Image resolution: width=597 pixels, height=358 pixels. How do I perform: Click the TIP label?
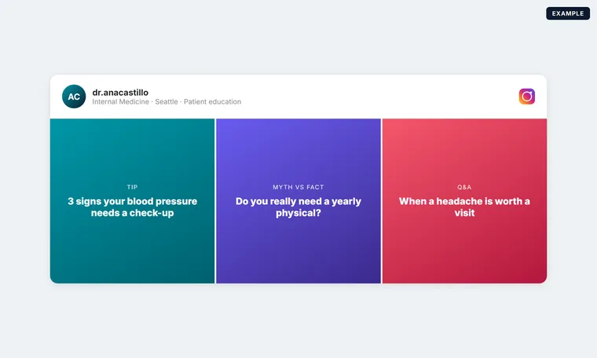click(132, 187)
